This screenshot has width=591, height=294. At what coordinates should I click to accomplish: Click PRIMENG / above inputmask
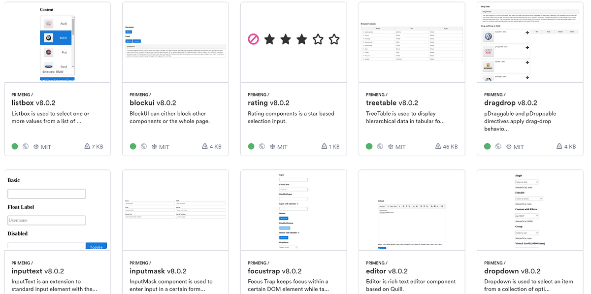tap(140, 263)
